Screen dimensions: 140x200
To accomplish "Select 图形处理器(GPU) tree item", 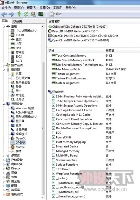I will [x=26, y=117].
